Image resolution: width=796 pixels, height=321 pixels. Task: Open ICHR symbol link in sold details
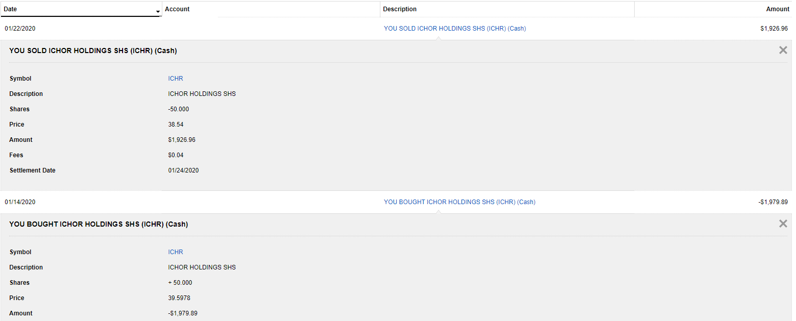point(176,79)
